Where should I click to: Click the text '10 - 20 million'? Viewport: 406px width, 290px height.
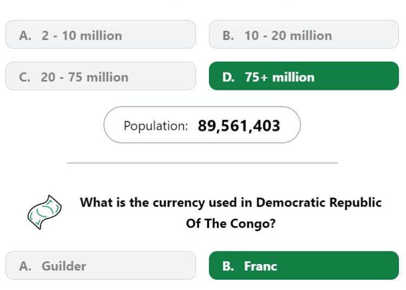point(288,36)
